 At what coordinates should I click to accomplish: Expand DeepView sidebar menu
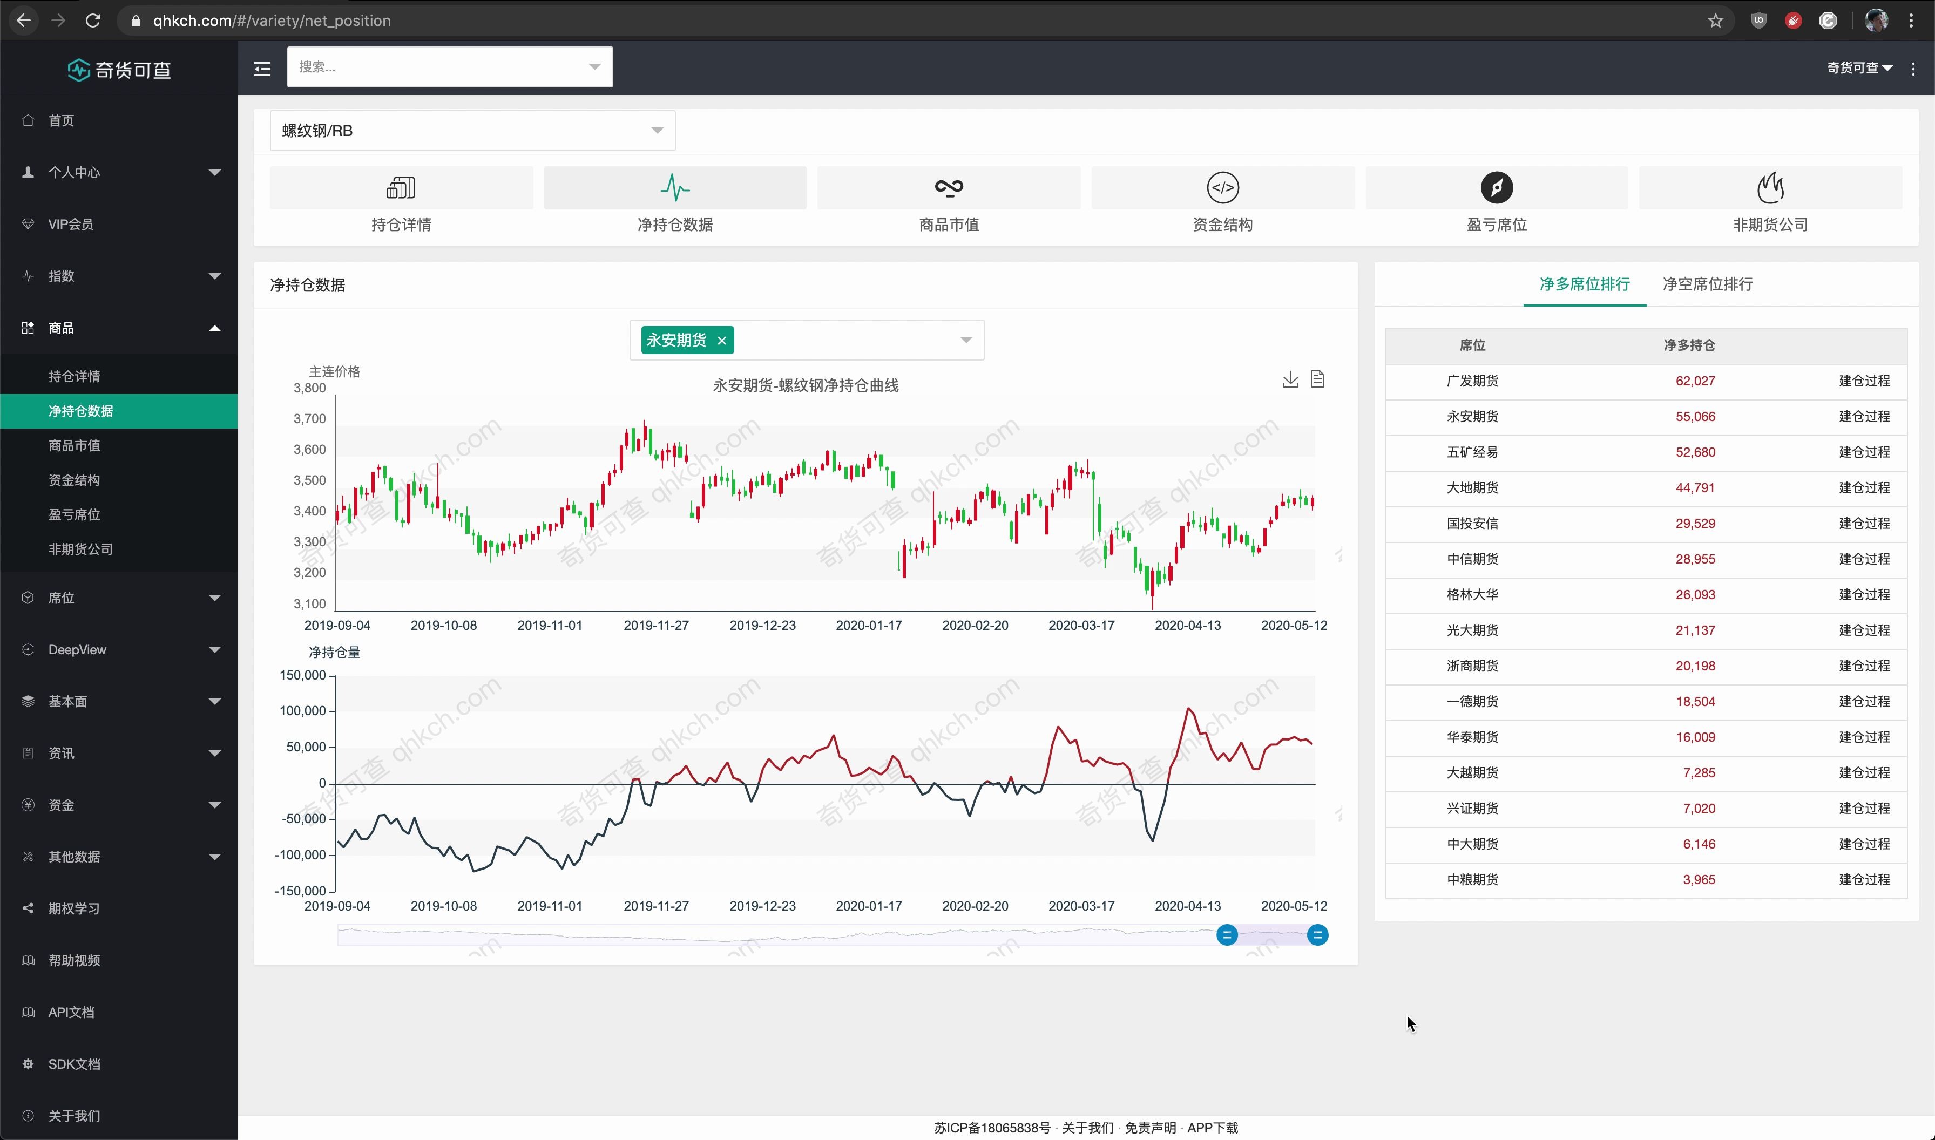[x=119, y=650]
